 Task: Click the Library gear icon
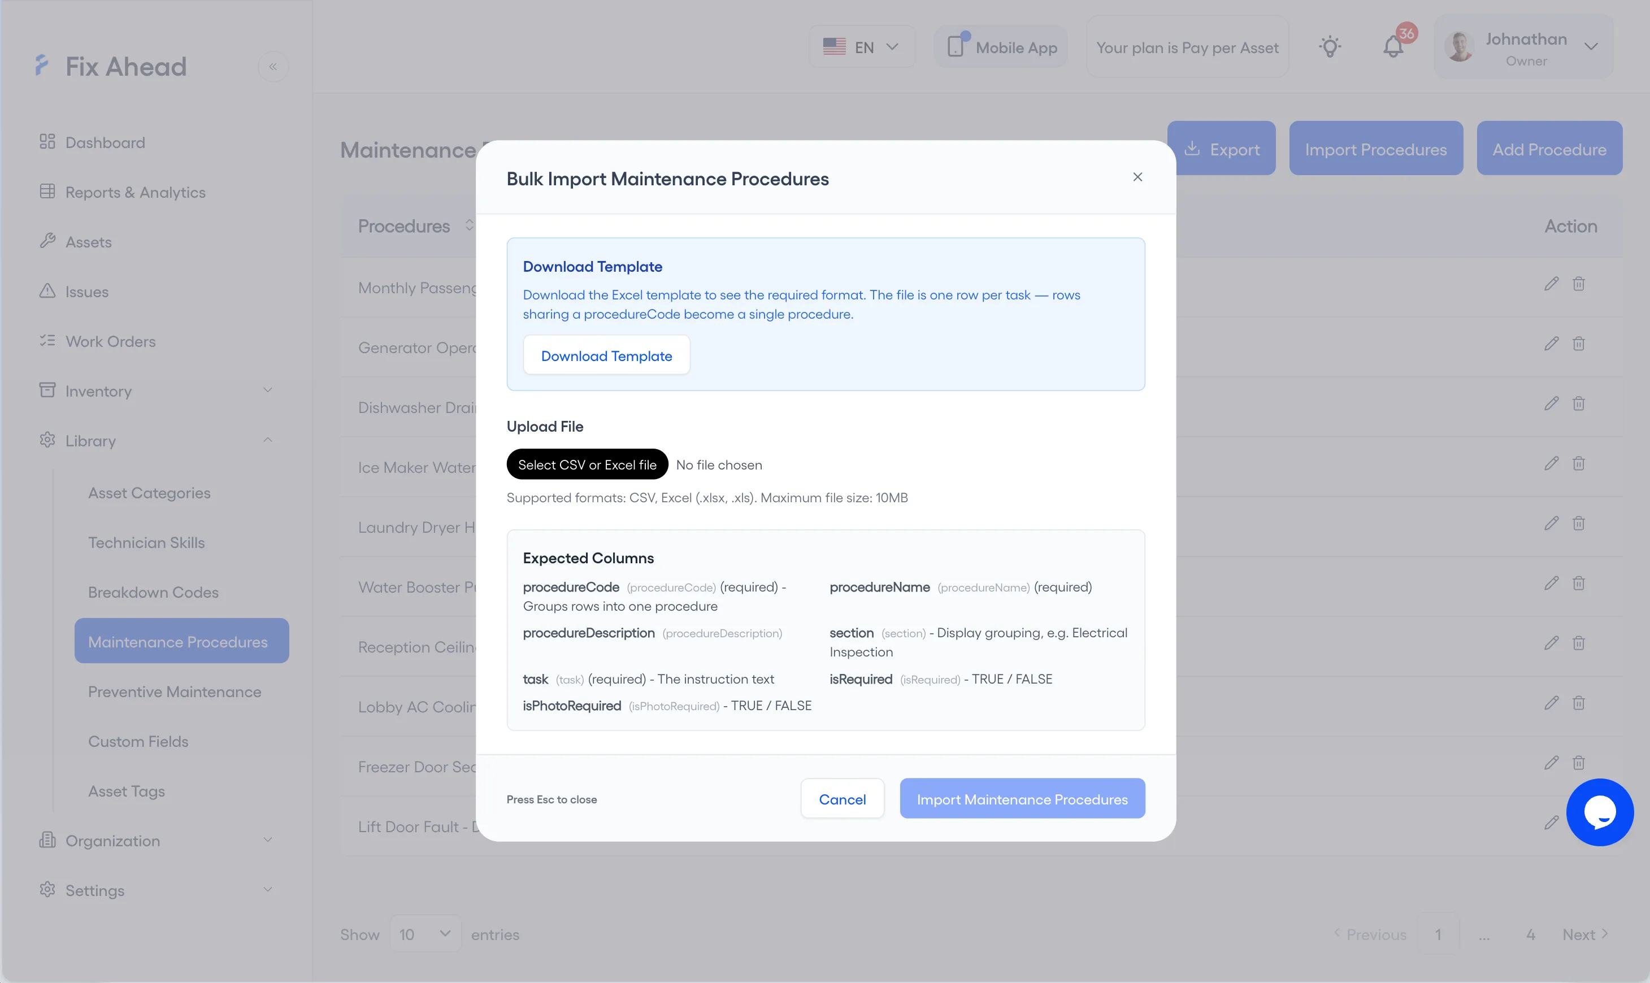pyautogui.click(x=47, y=440)
